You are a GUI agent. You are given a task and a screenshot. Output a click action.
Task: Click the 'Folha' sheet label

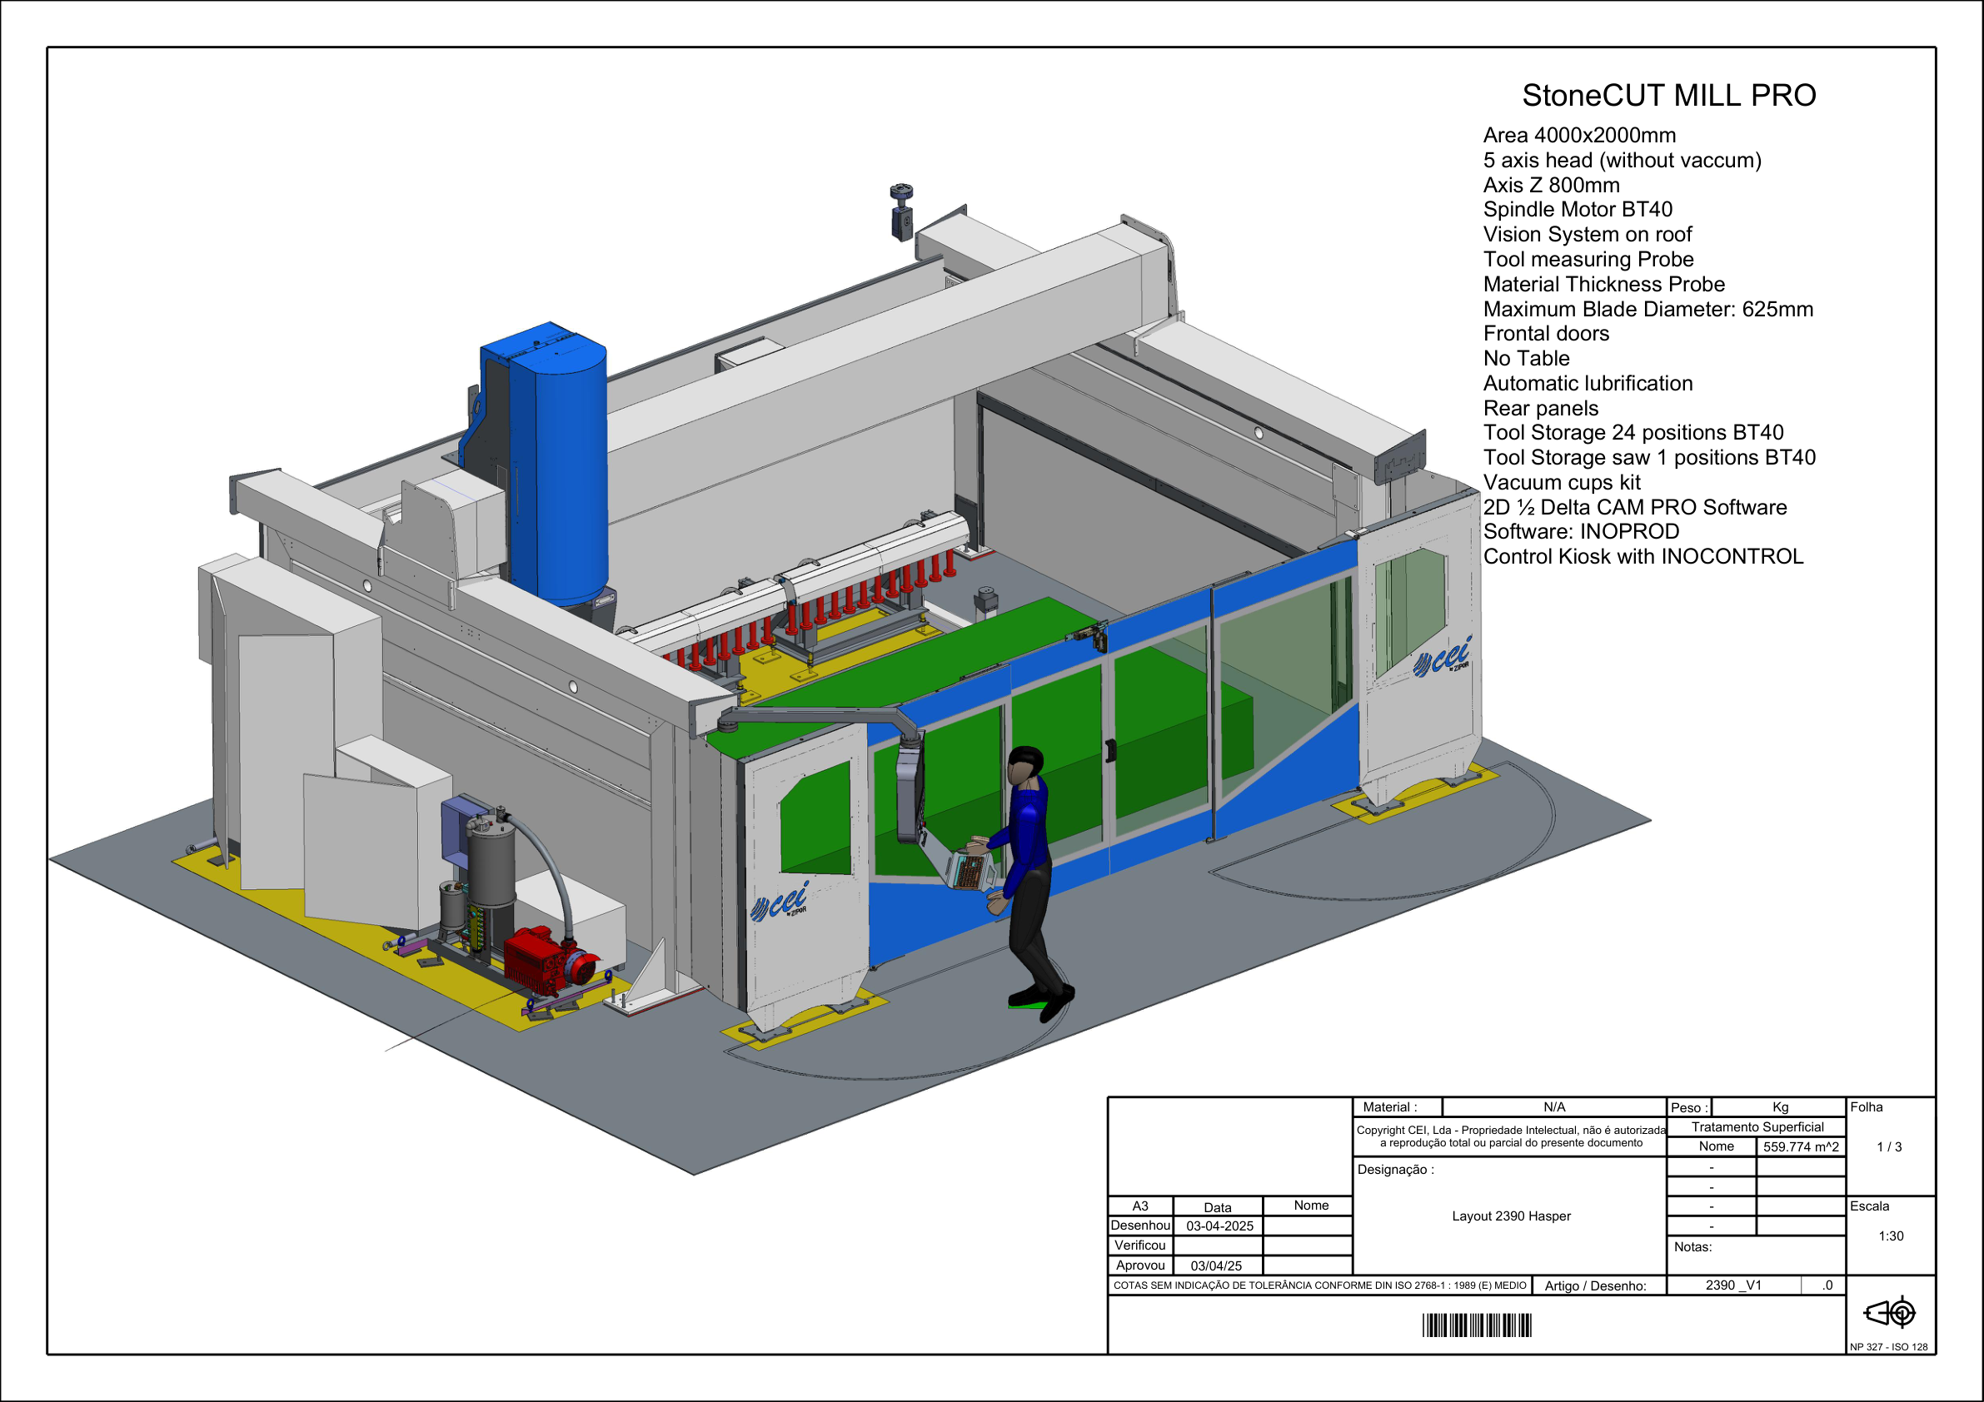pyautogui.click(x=1867, y=1107)
